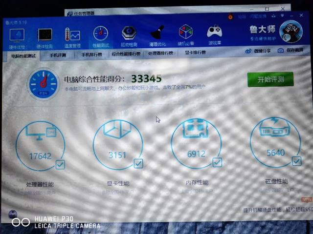
Task: Click the 处理器性能 label
Action: click(40, 184)
